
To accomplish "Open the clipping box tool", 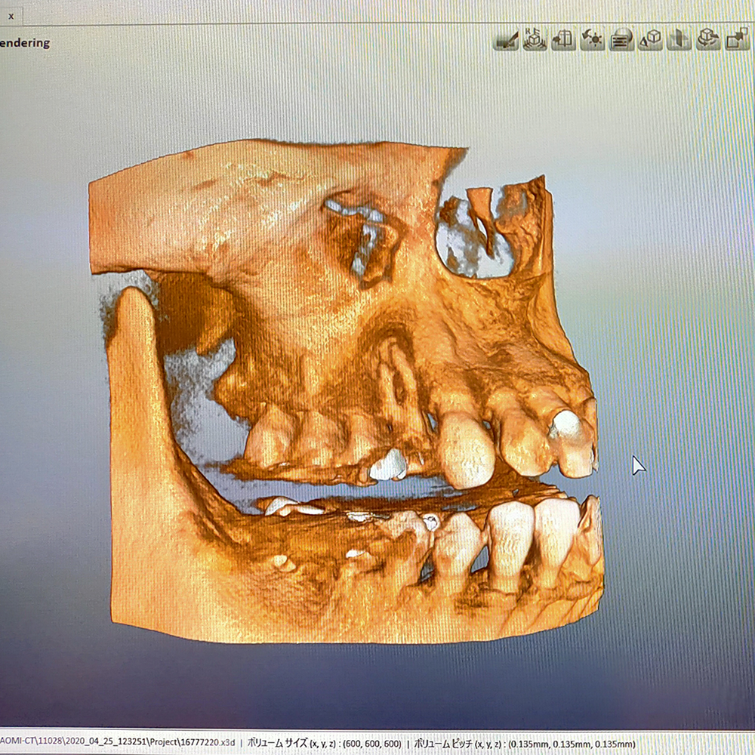I will [563, 39].
